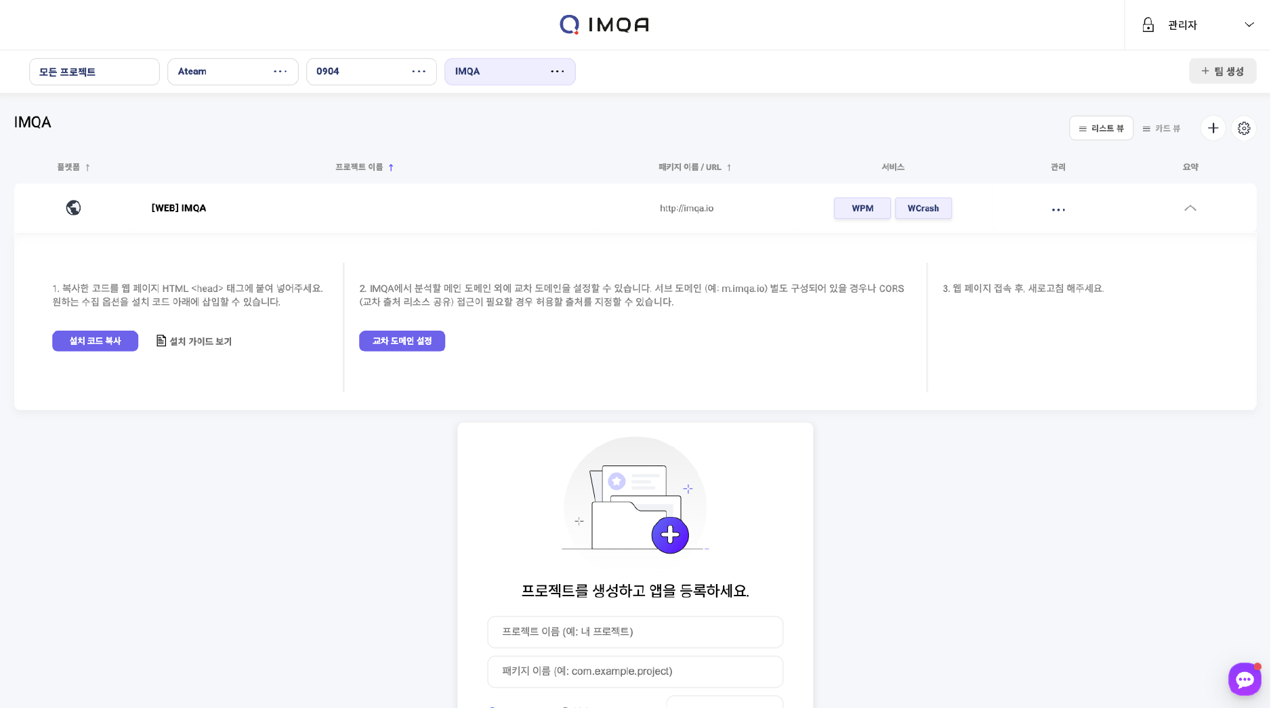This screenshot has height=708, width=1271.
Task: Select the WPM service badge
Action: (862, 208)
